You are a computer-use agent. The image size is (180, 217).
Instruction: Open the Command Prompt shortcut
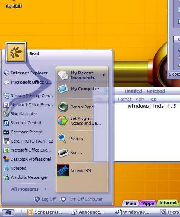click(x=23, y=132)
